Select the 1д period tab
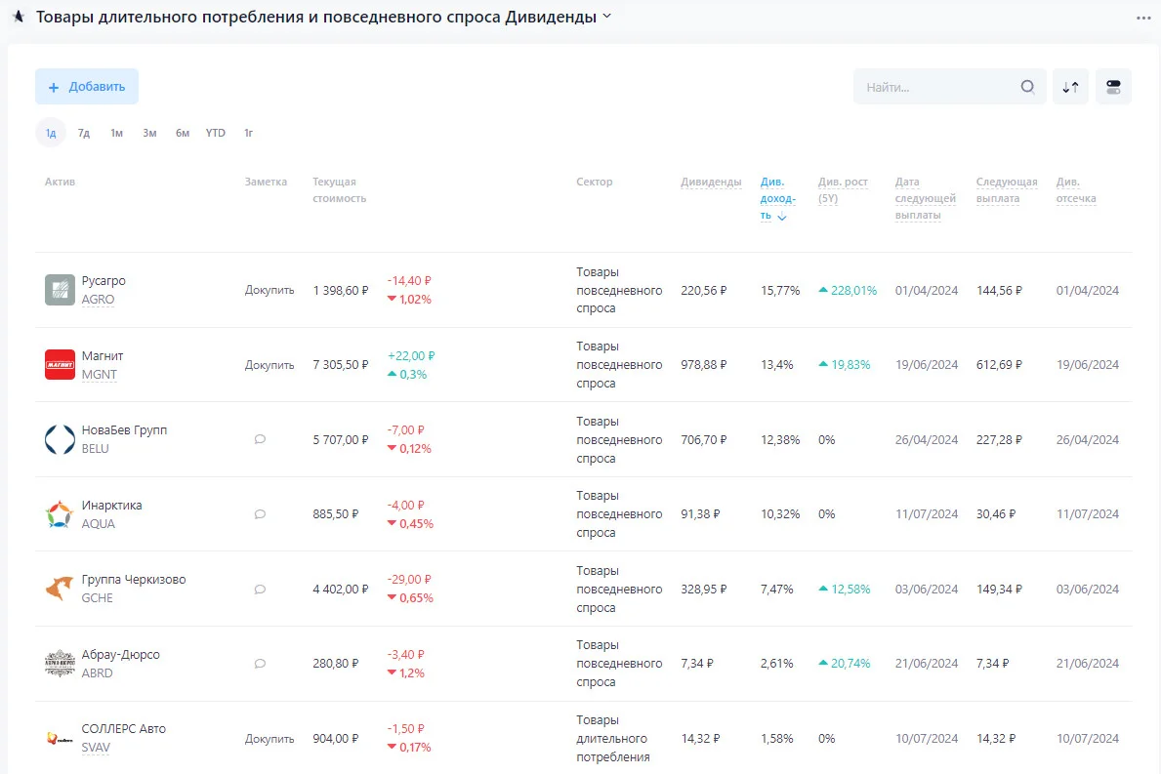 tap(51, 133)
